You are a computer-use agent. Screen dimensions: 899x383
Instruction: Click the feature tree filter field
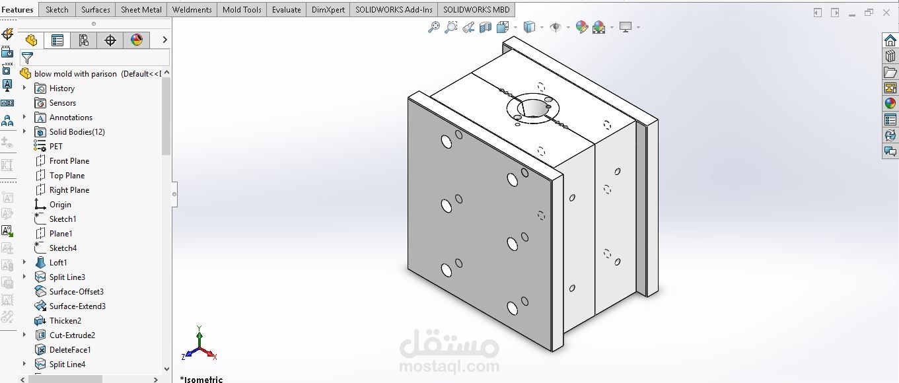click(94, 57)
